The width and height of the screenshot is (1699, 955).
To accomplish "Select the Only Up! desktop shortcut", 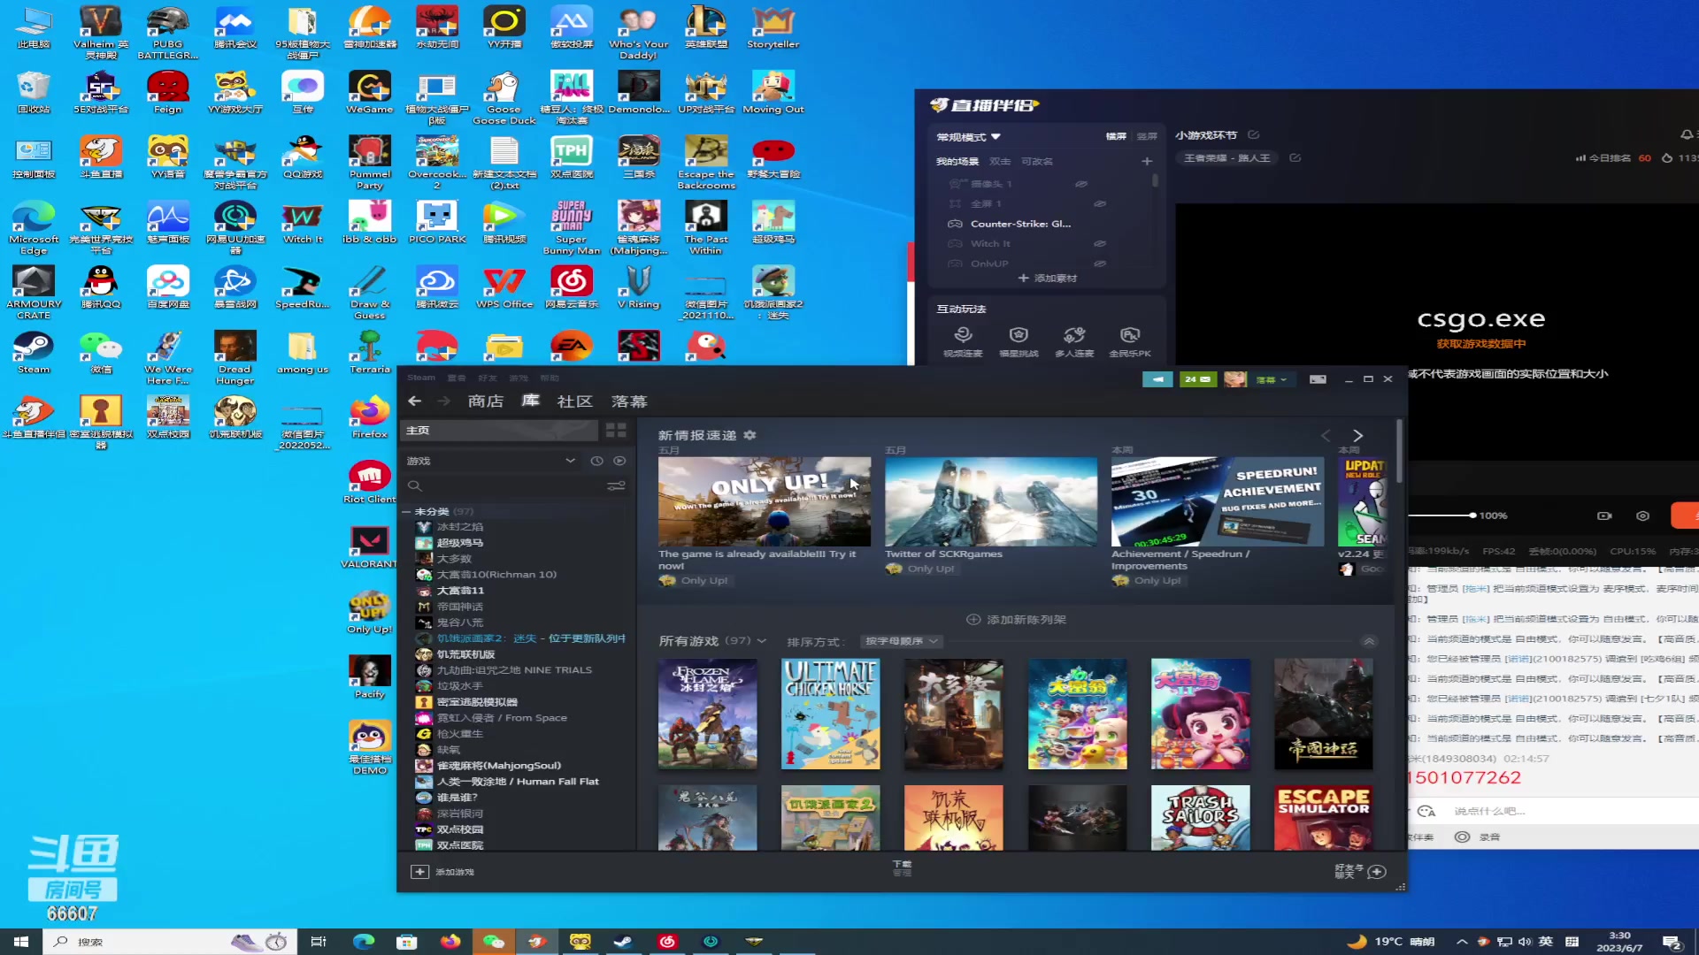I will (x=369, y=612).
